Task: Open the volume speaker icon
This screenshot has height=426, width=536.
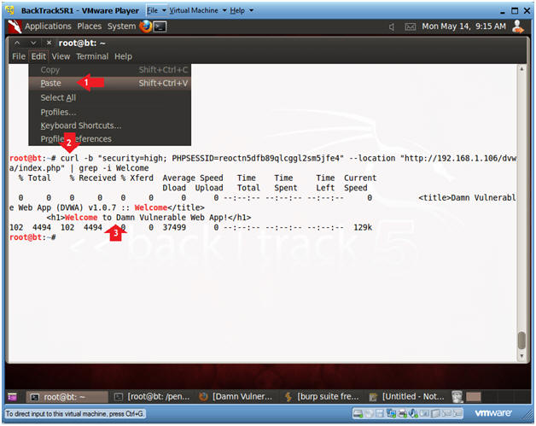Action: coord(392,26)
